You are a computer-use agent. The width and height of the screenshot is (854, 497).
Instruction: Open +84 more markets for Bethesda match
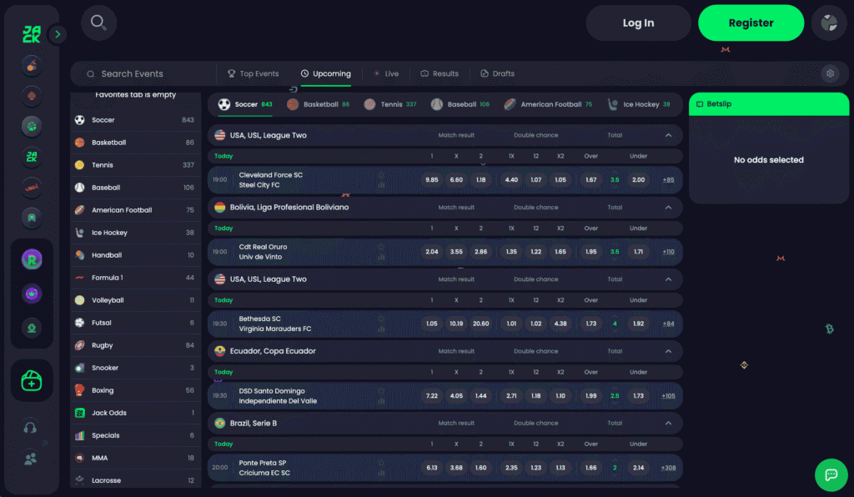click(x=668, y=324)
